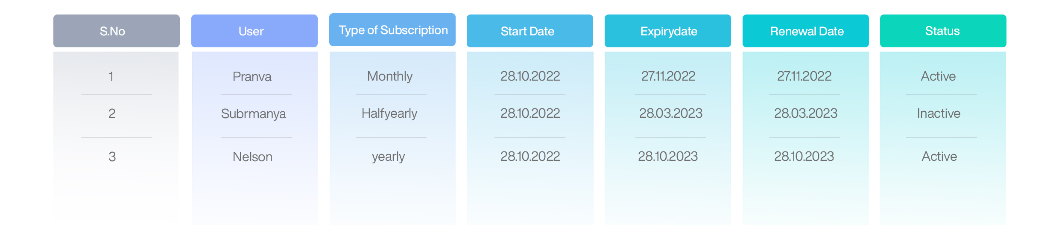Select user Pranva in the table
Screen dimensions: 1059x235
252,77
